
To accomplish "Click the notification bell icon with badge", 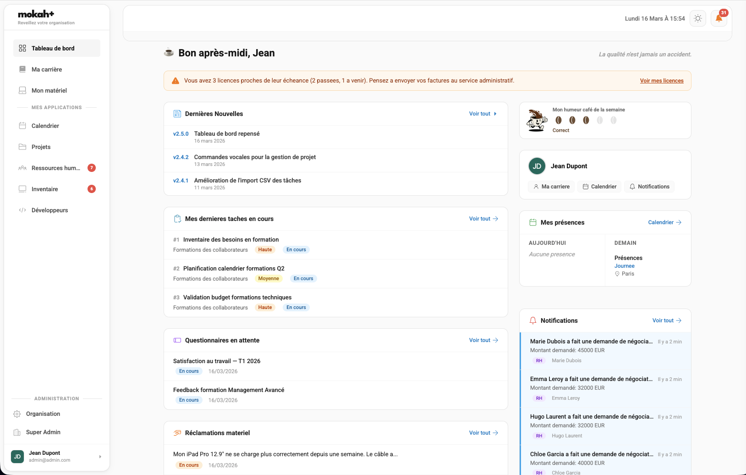I will pos(719,18).
